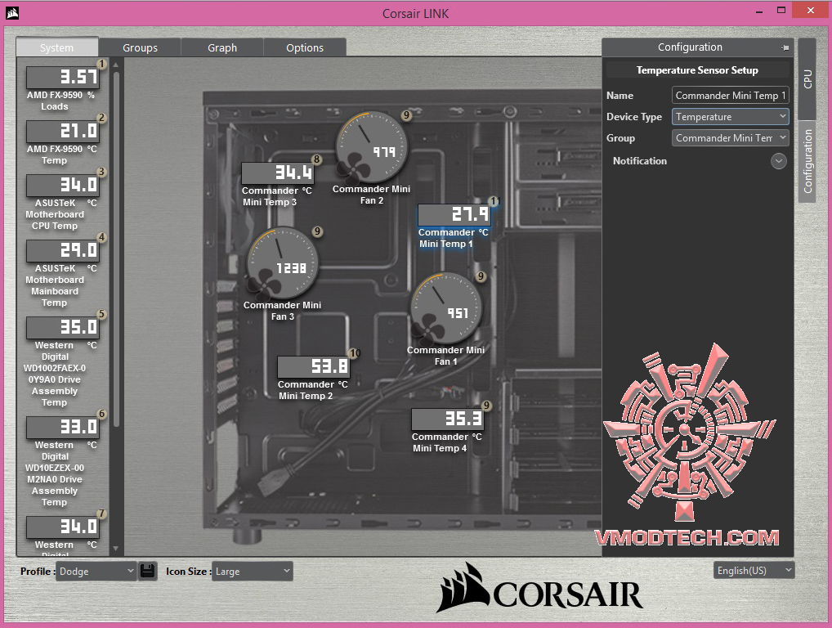Select the Commander Mini Temp 2 readout
832x628 pixels.
point(313,366)
